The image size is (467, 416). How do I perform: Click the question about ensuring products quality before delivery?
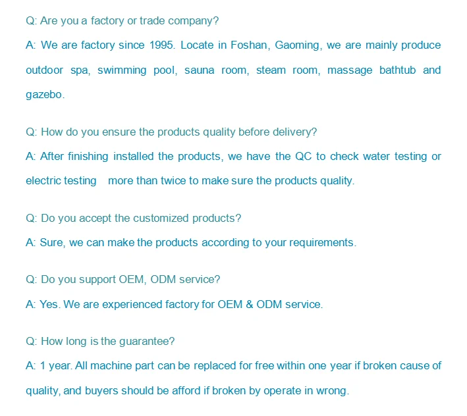[171, 132]
